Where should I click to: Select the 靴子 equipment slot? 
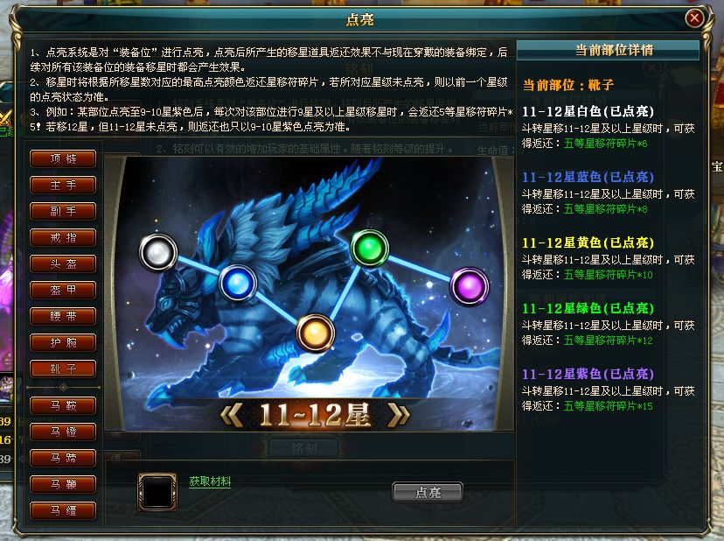pyautogui.click(x=63, y=369)
